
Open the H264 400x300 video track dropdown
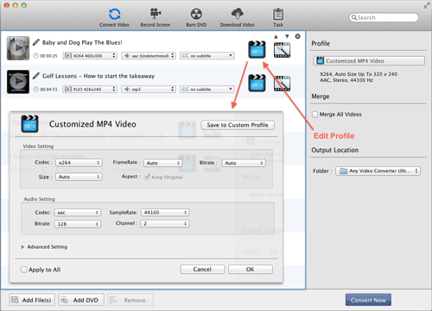coord(90,56)
